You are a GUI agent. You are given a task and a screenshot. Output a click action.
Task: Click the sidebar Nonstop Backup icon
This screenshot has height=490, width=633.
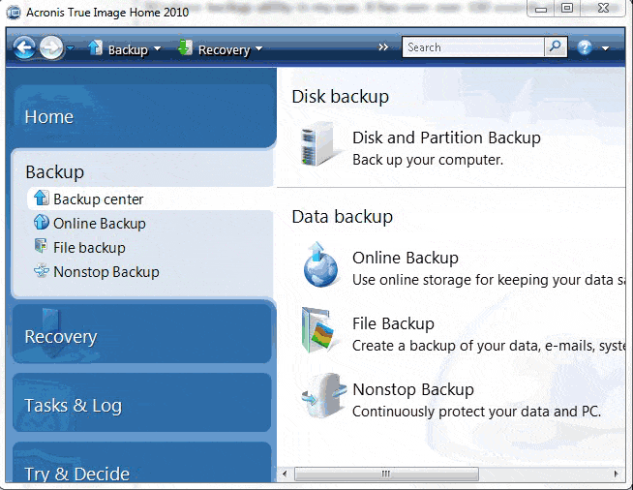(42, 270)
